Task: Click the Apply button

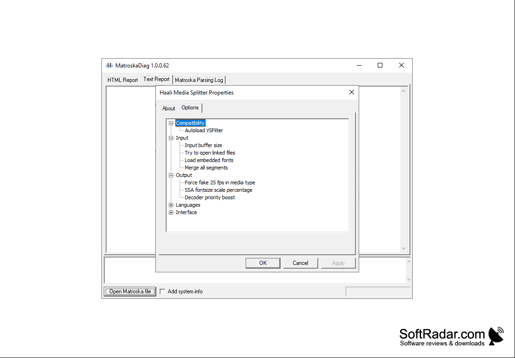Action: pyautogui.click(x=338, y=263)
